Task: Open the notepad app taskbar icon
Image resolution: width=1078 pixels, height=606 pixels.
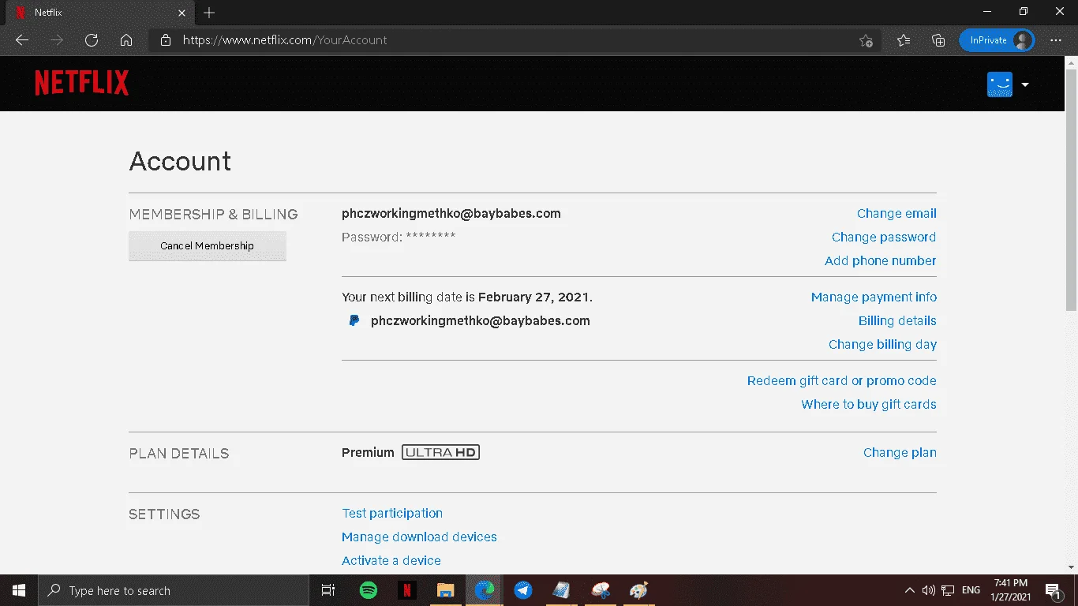Action: (561, 590)
